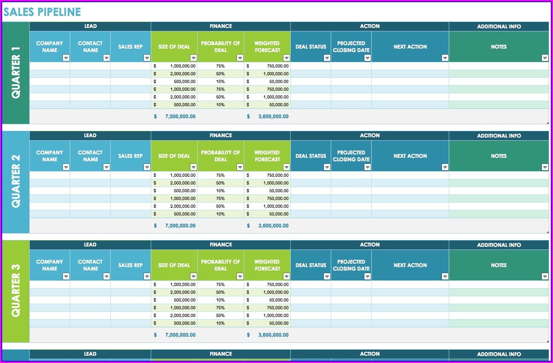
Task: Select the Quarter 3 side label
Action: [16, 292]
